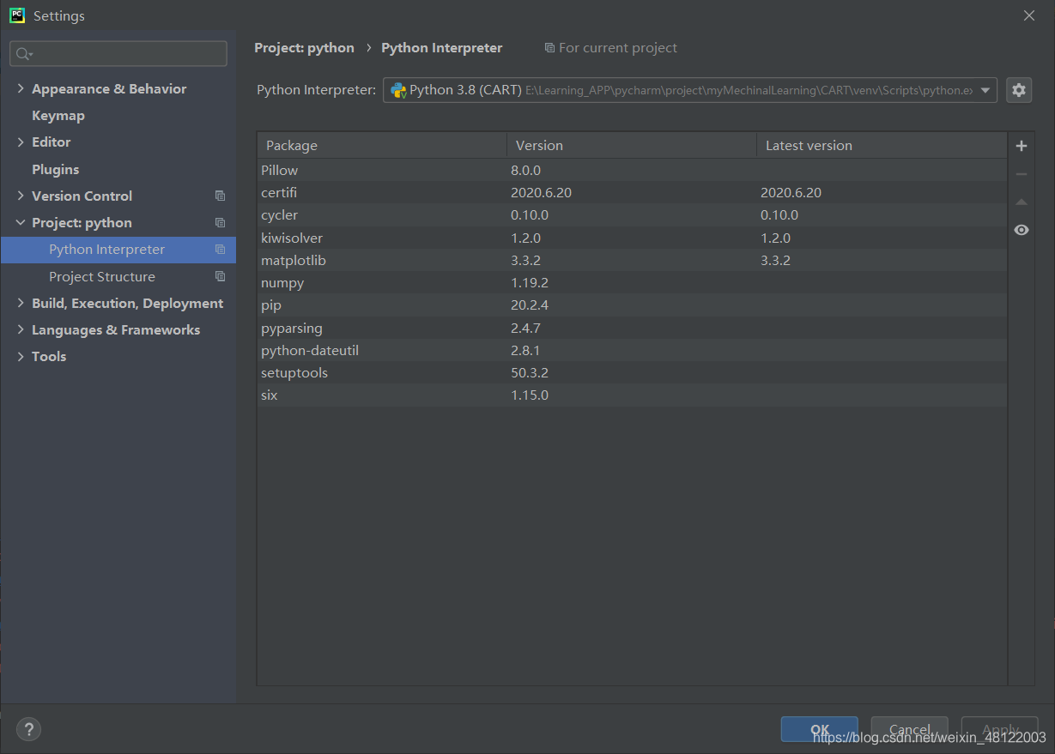Select the pip package row
The image size is (1055, 754).
pyautogui.click(x=632, y=305)
